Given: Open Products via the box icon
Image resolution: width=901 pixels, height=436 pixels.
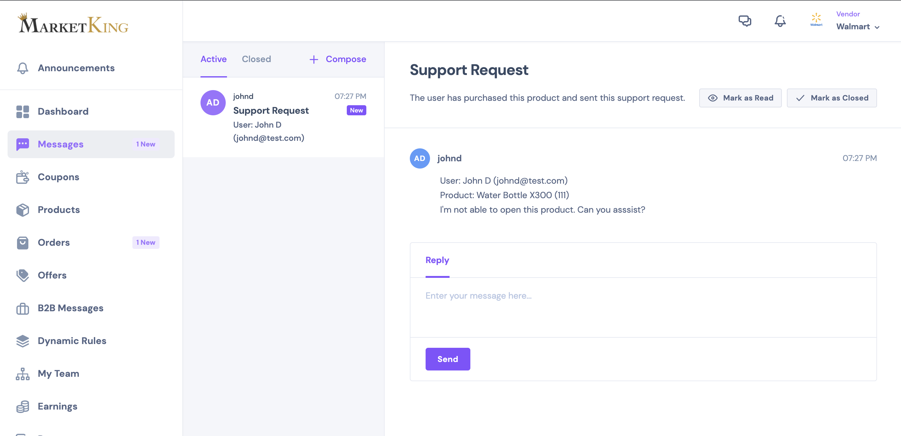Looking at the screenshot, I should [x=23, y=210].
